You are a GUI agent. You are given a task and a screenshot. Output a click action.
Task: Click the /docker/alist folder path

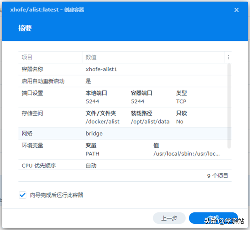[x=102, y=121]
